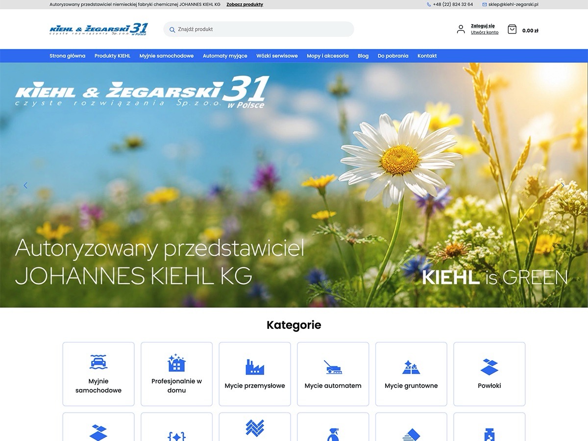Screen dimensions: 588x441
Task: Click the phone icon in top bar
Action: click(x=429, y=4)
